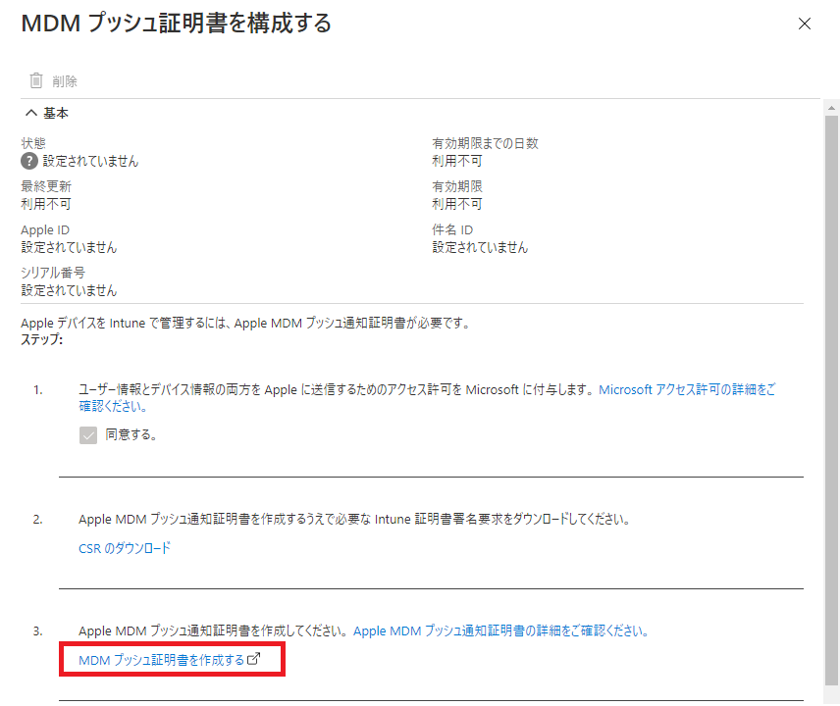Click MDM プッシュ証明書を作成する link
This screenshot has height=706, width=840.
click(x=161, y=660)
